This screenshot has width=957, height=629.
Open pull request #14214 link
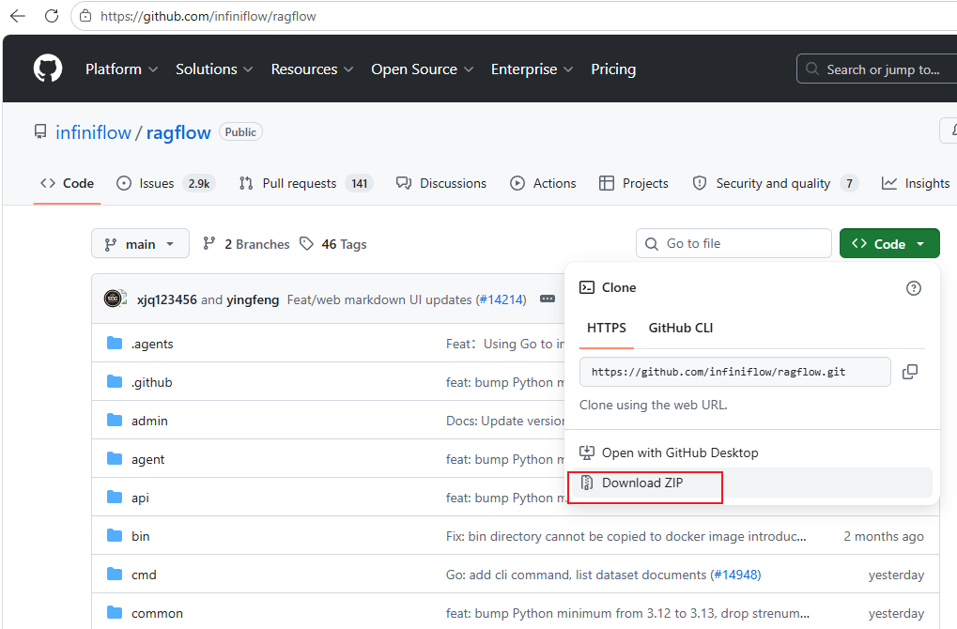click(502, 299)
